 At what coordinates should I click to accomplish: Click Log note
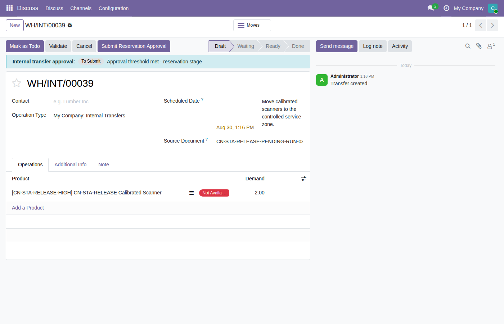pos(373,46)
